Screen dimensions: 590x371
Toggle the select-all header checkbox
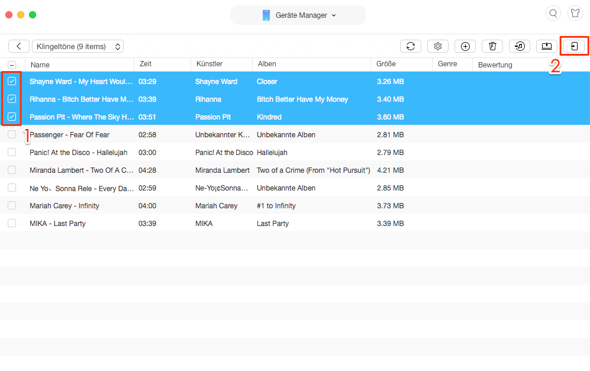click(12, 64)
